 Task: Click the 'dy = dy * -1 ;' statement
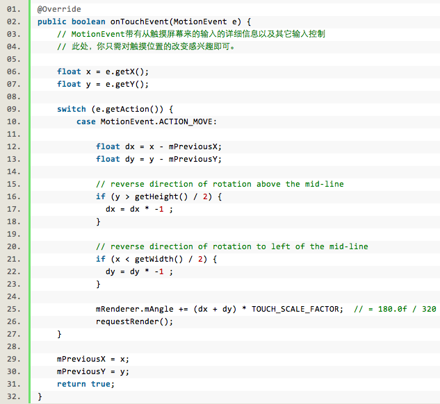[139, 271]
